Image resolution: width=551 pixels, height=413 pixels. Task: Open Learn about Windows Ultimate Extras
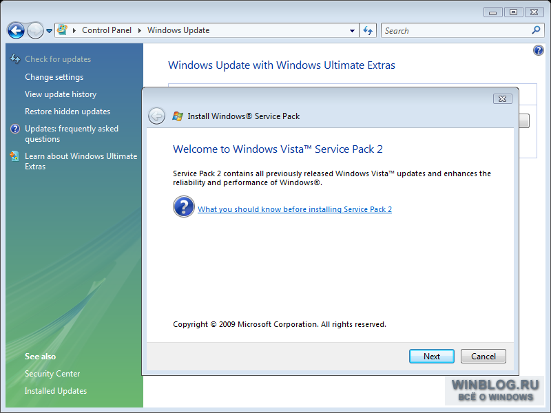pos(81,161)
